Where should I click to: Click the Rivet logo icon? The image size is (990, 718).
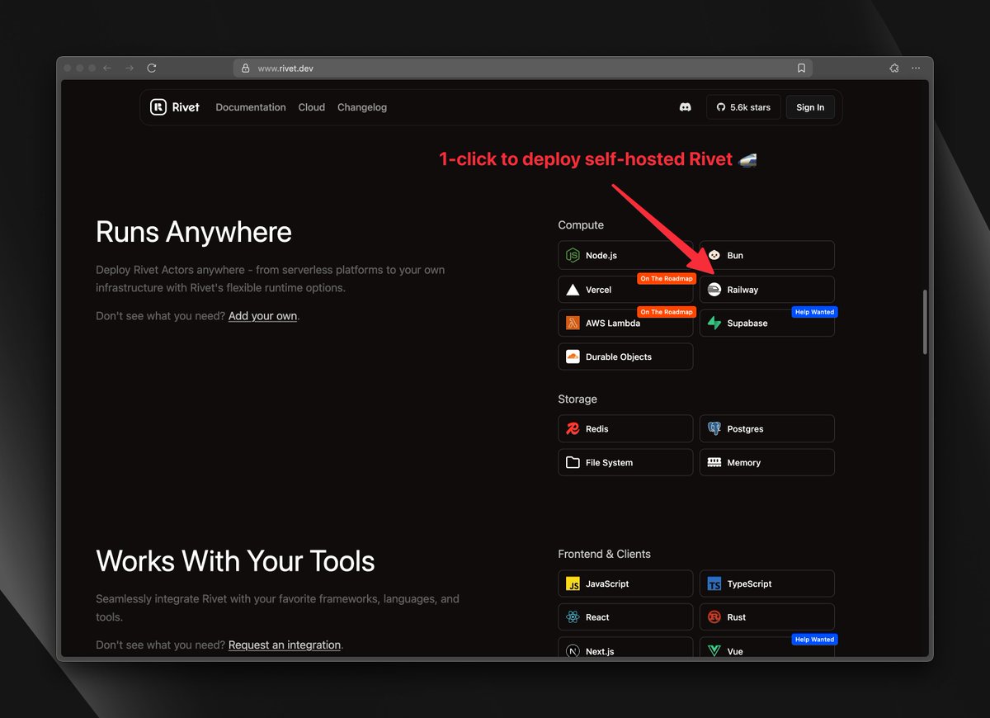(x=158, y=107)
